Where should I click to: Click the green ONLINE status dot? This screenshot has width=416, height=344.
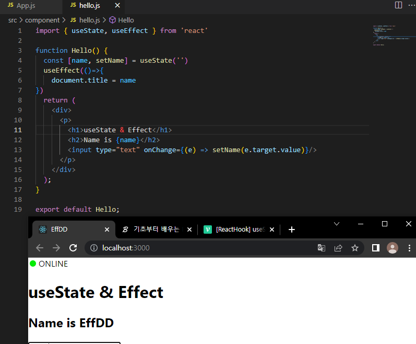(33, 263)
